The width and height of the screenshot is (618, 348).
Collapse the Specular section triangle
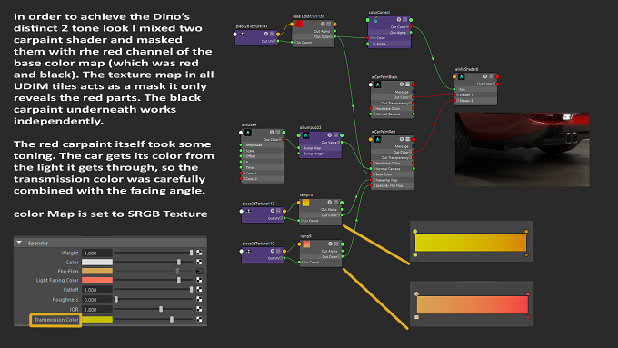pos(19,243)
